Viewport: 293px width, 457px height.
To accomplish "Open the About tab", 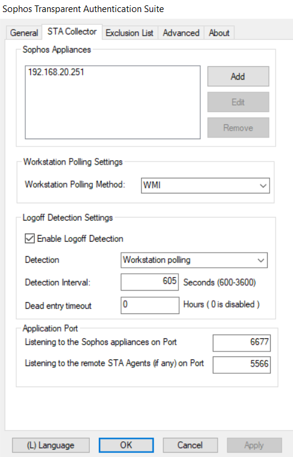I will point(219,33).
